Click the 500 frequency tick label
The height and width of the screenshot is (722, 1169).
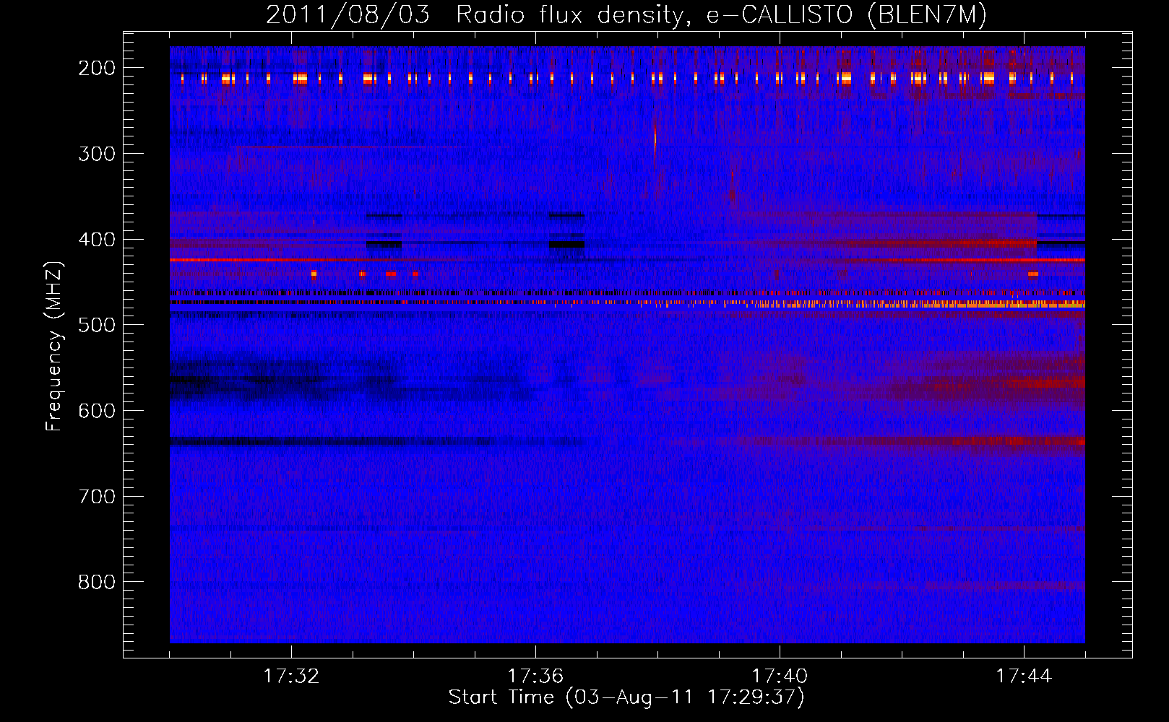click(x=97, y=325)
